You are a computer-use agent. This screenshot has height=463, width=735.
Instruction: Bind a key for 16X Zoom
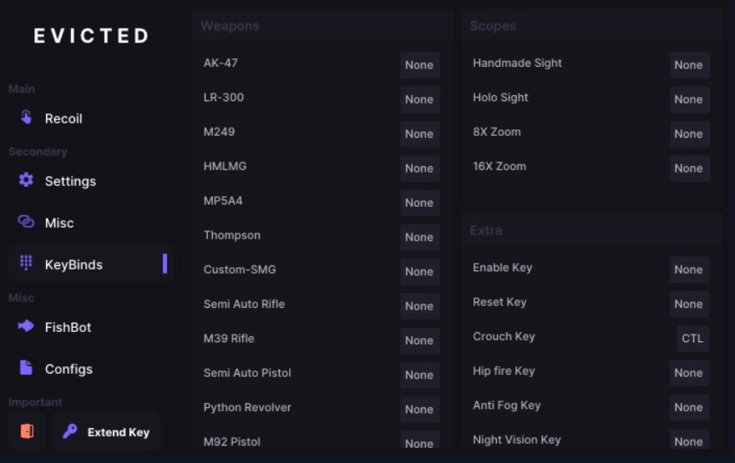tap(688, 168)
